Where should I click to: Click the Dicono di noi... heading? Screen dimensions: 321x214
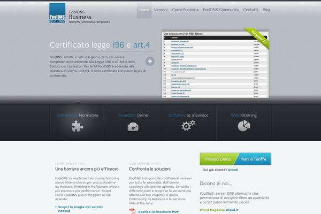point(216,184)
